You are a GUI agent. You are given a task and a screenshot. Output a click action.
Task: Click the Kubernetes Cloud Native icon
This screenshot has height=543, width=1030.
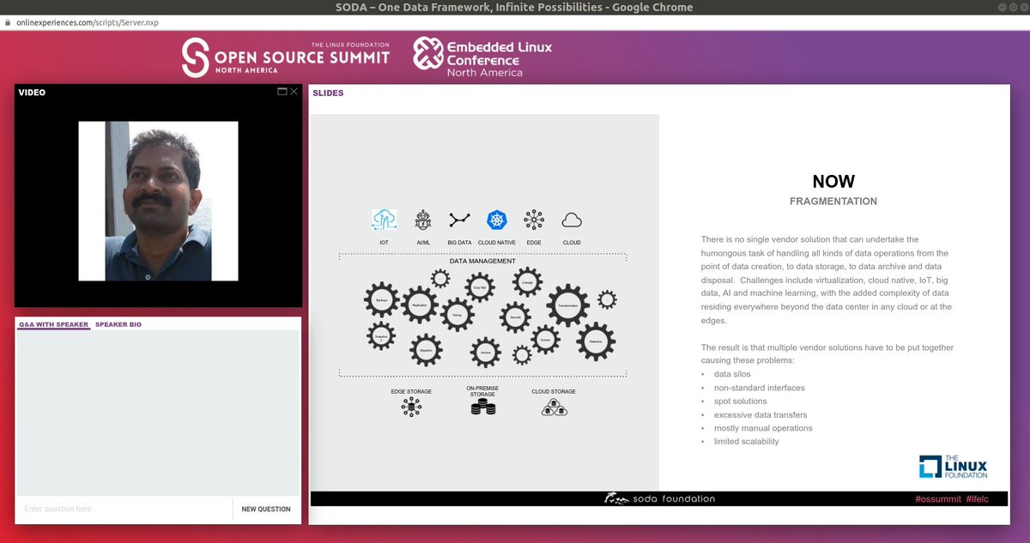[x=497, y=220]
